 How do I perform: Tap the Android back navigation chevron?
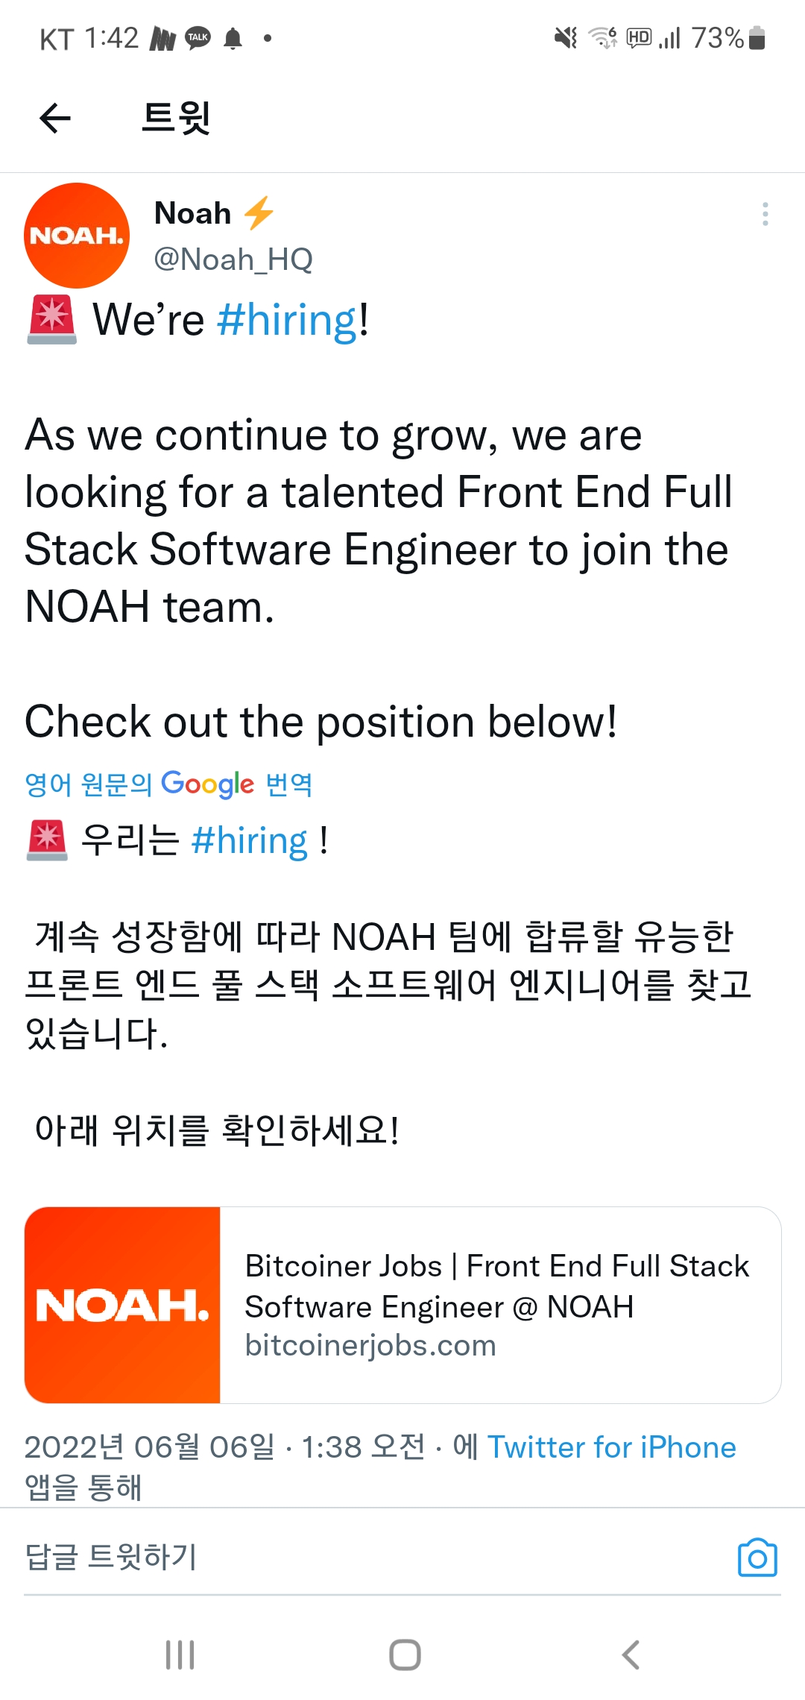pyautogui.click(x=631, y=1655)
